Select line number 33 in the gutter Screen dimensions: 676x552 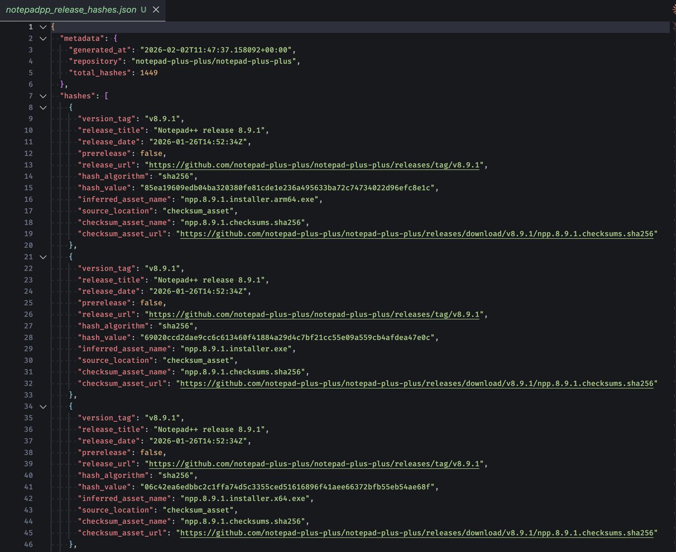click(29, 395)
